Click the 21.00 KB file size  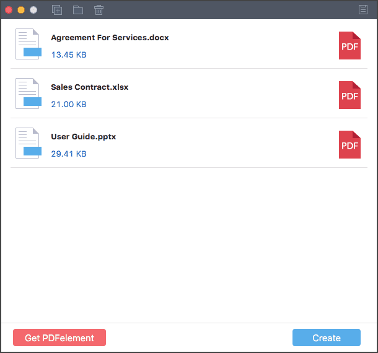tap(69, 104)
